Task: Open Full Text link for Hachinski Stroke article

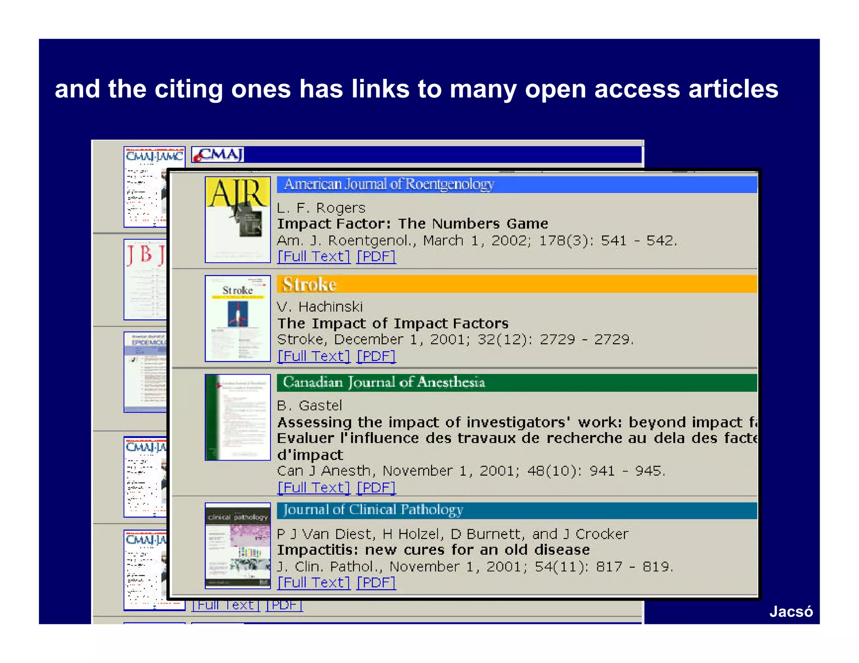Action: 313,356
